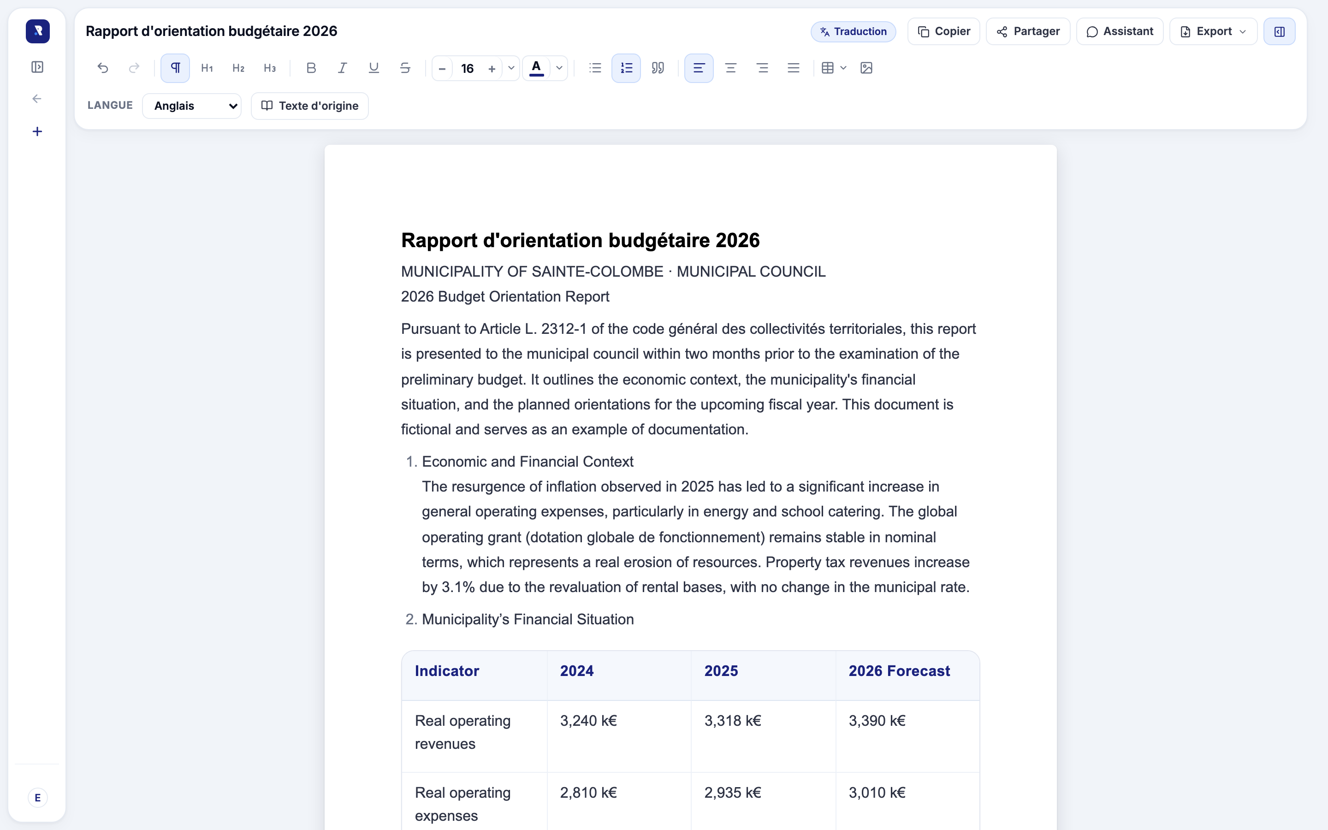Click the Copier button
This screenshot has height=830, width=1328.
944,31
